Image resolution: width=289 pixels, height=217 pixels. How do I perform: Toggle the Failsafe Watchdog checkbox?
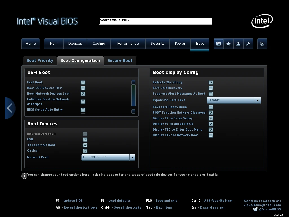tap(211, 83)
